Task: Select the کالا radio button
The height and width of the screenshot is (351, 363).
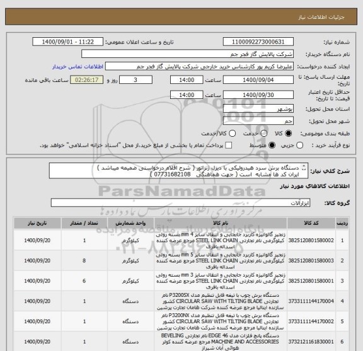Action: pyautogui.click(x=289, y=134)
